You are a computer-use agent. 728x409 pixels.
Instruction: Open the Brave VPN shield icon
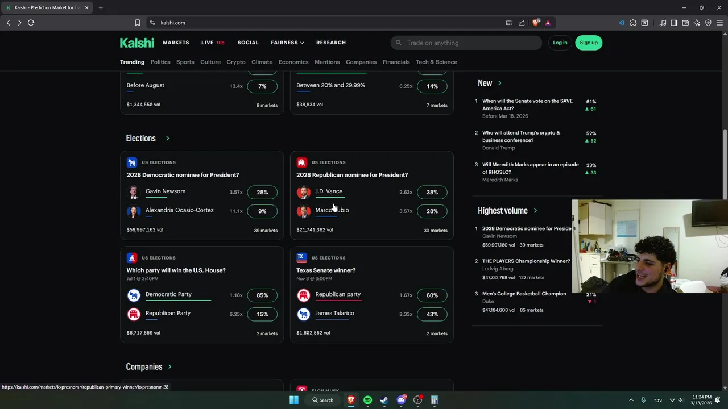click(708, 23)
